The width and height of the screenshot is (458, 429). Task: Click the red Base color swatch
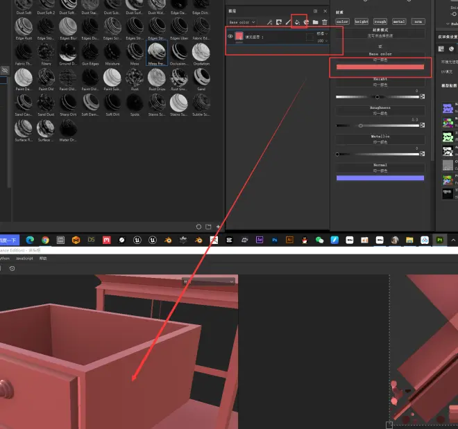380,67
